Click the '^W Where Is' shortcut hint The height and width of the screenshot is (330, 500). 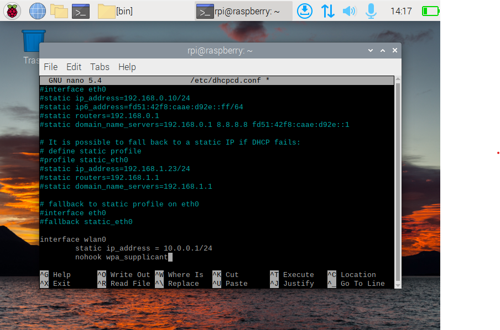point(179,275)
